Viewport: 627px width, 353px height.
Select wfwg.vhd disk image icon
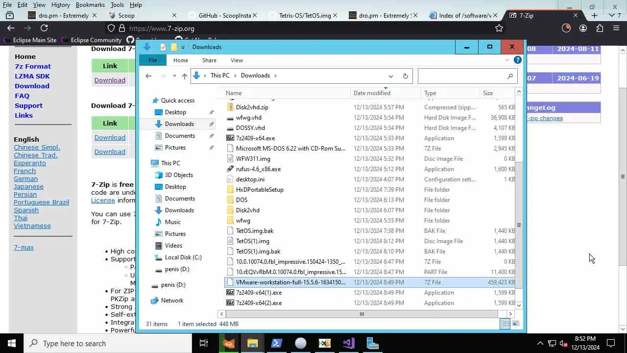(230, 118)
